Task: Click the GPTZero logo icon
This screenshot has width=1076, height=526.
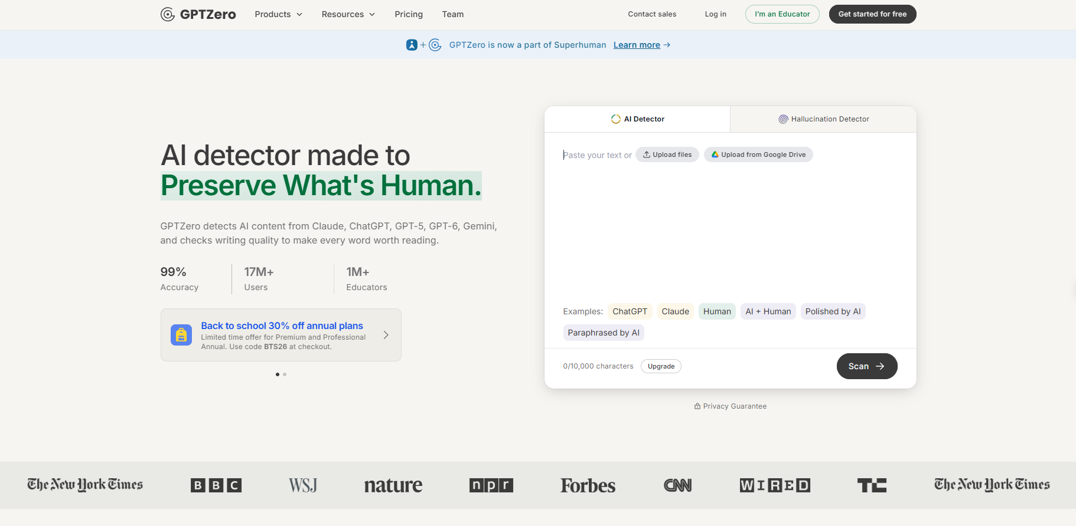Action: [168, 14]
